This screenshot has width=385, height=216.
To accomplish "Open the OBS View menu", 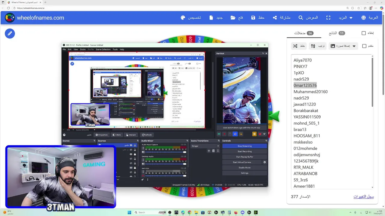I will pyautogui.click(x=76, y=49).
